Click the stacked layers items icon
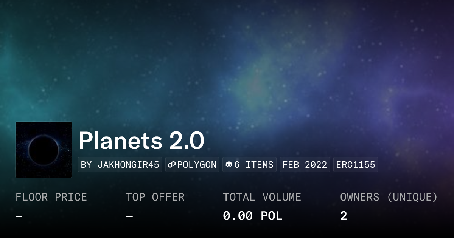This screenshot has width=454, height=238. tap(229, 165)
